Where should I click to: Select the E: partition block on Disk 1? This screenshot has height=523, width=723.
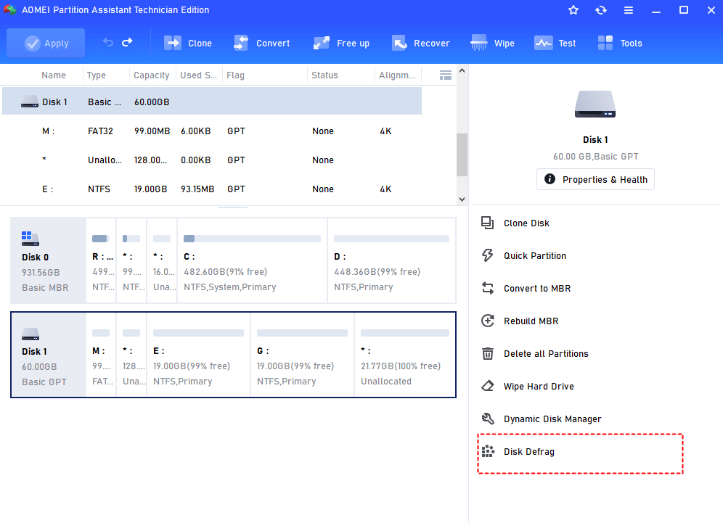click(x=199, y=355)
